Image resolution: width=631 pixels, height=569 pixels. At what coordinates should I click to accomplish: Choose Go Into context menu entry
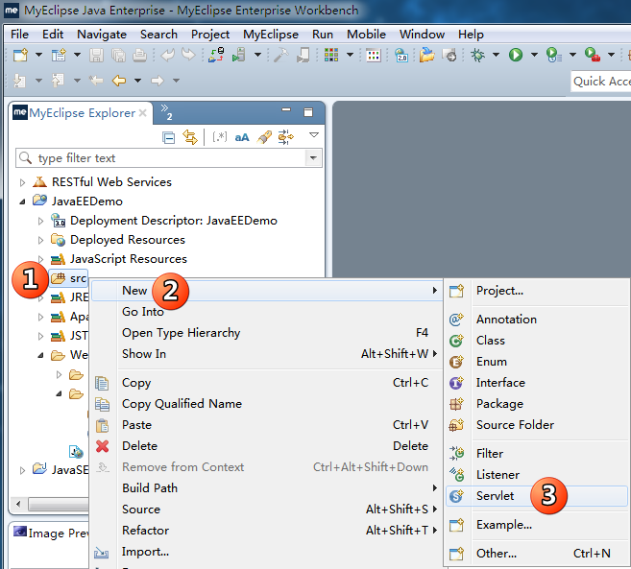267,312
